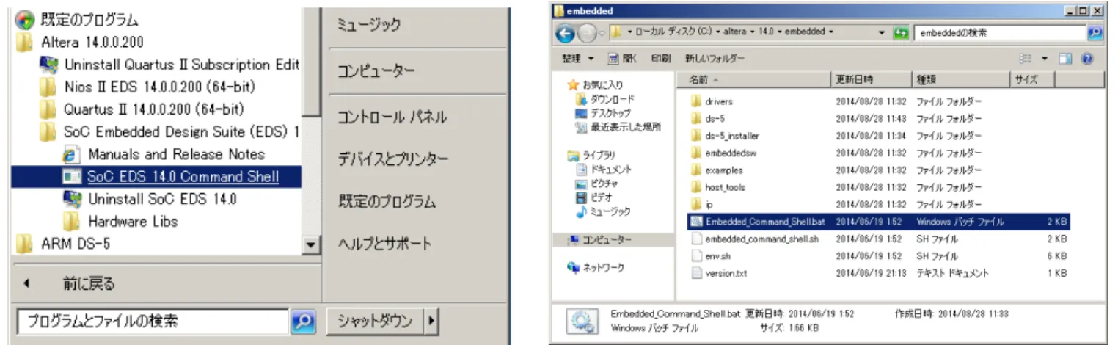Collapse SoC Embedded Design Suite (EDS) folder
Image resolution: width=1118 pixels, height=345 pixels.
click(181, 131)
